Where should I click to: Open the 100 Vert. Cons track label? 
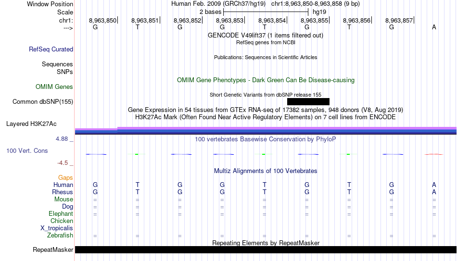(x=27, y=150)
